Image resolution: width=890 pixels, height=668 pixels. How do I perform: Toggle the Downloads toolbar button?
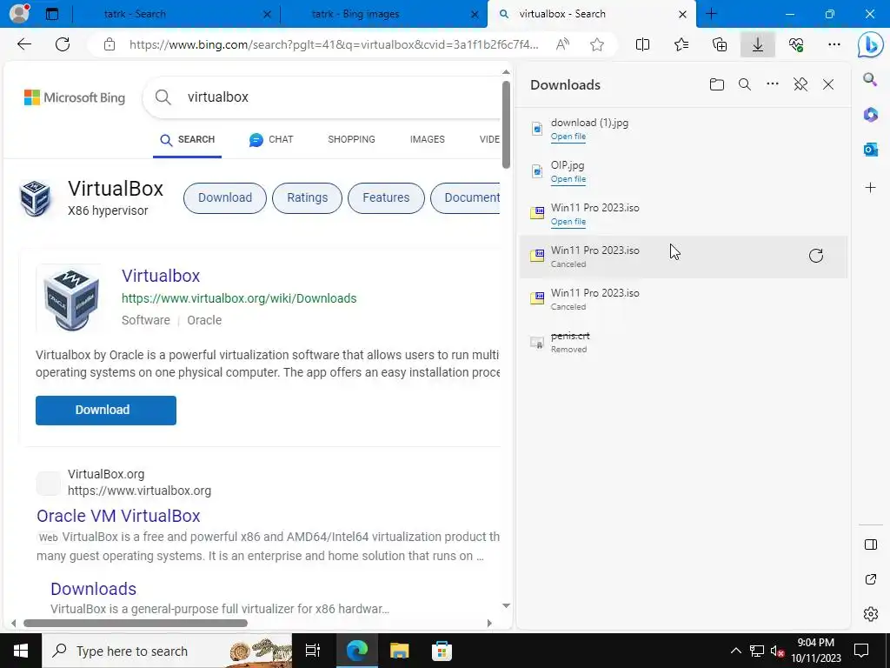click(758, 44)
